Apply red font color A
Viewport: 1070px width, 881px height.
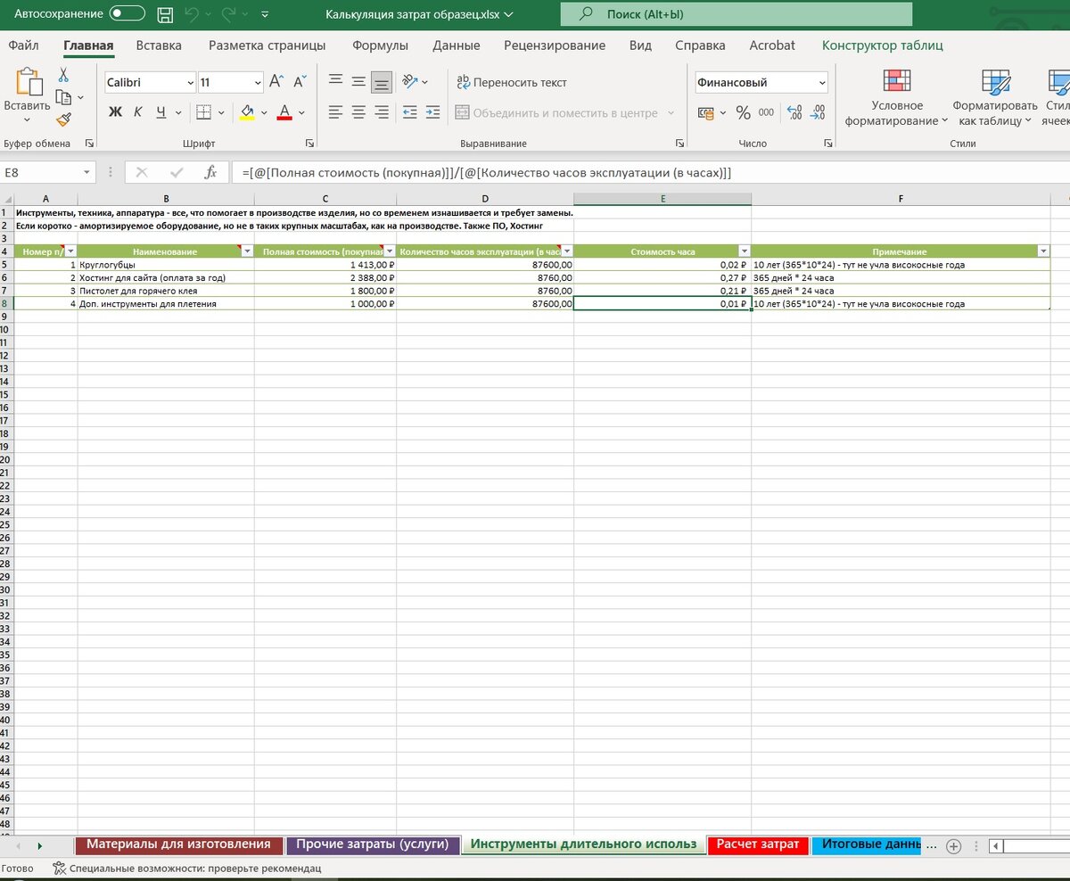pos(284,112)
